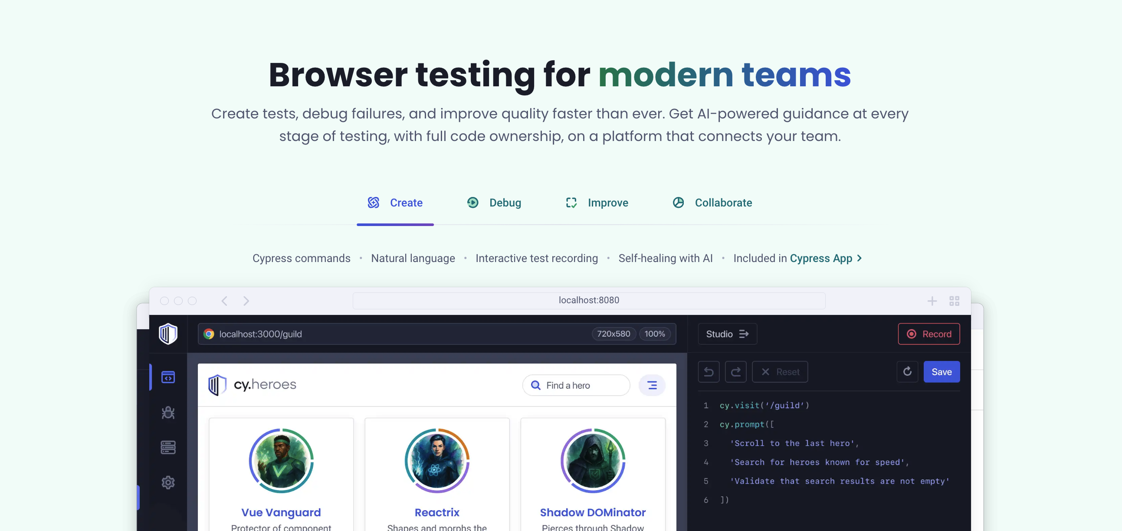Viewport: 1122px width, 531px height.
Task: Select the Vue Vanguard avatar
Action: pyautogui.click(x=282, y=461)
